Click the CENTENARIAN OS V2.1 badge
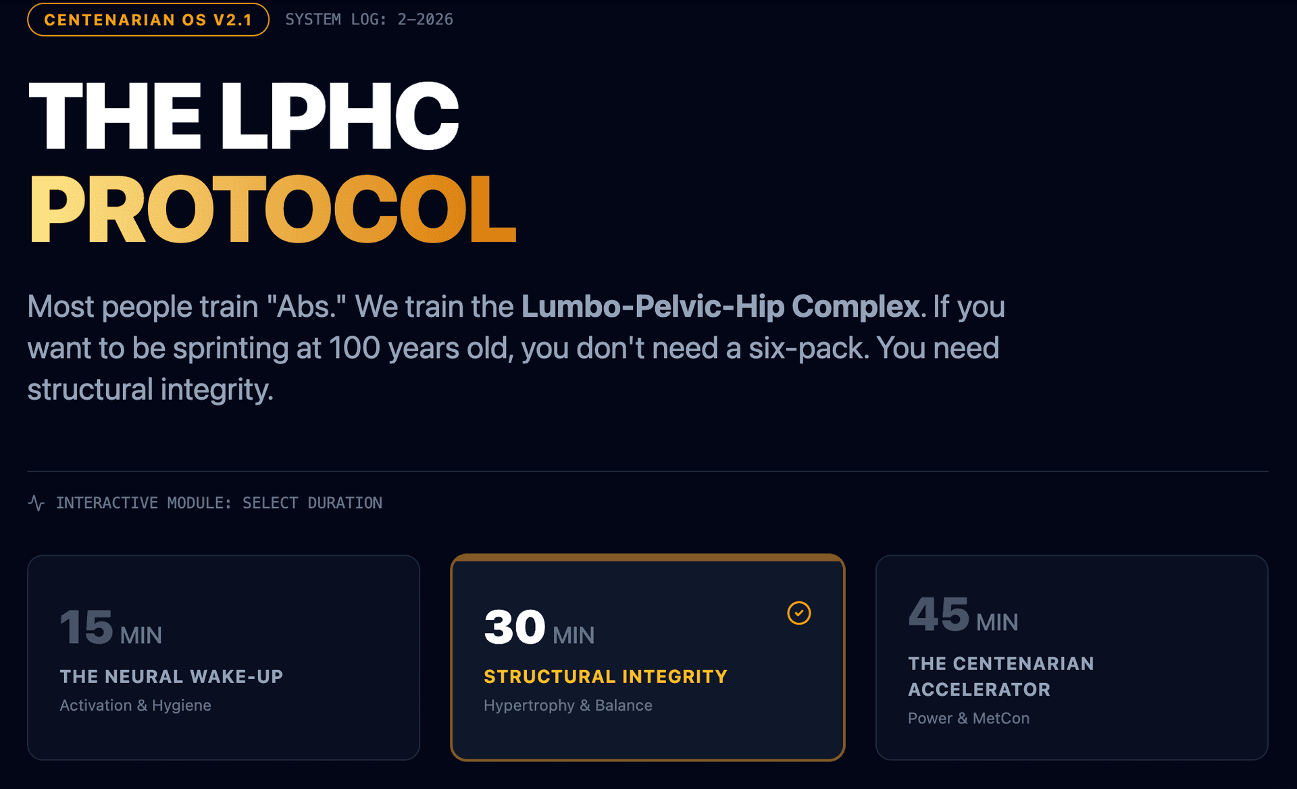 (147, 20)
